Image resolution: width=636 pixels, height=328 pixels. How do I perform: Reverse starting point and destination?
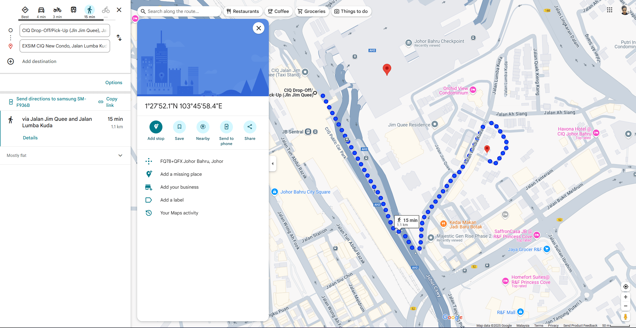point(119,38)
